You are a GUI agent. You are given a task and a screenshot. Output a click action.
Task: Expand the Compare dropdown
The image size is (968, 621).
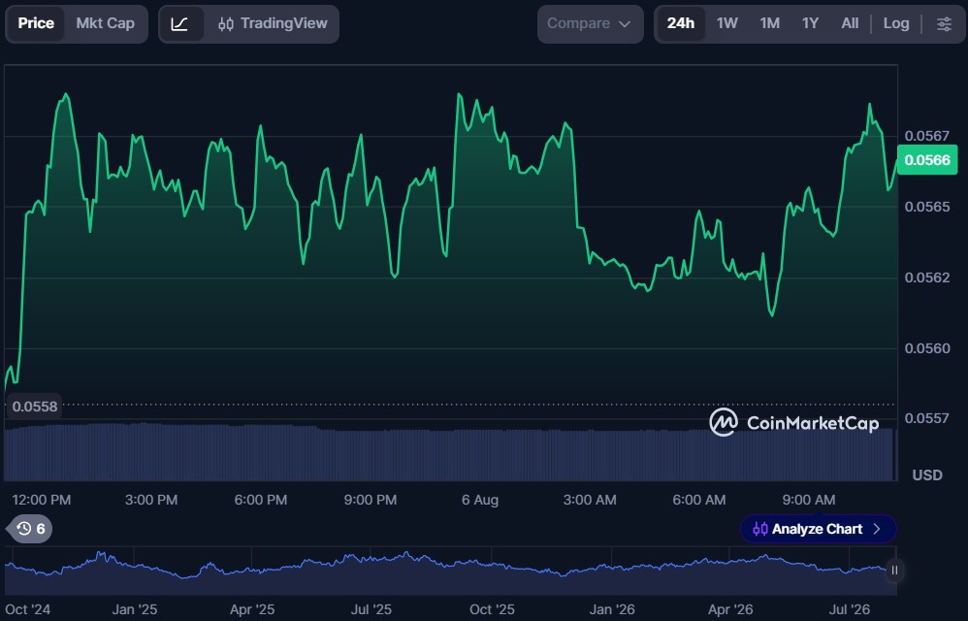[590, 24]
